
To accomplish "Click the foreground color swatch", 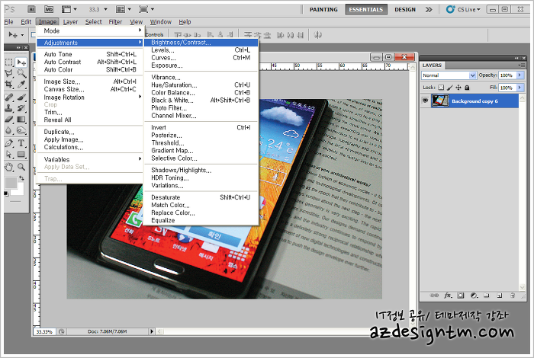I will pos(10,182).
